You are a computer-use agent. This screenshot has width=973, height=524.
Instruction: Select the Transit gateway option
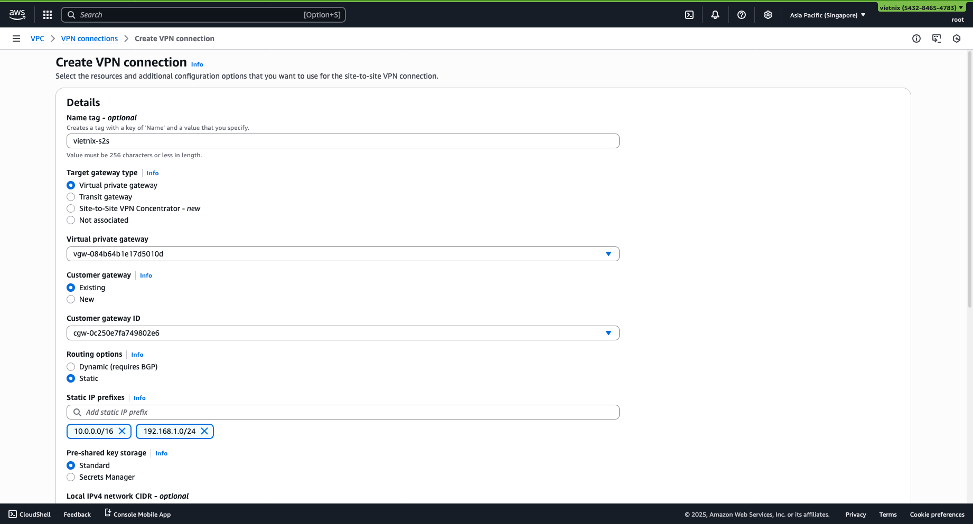[71, 197]
